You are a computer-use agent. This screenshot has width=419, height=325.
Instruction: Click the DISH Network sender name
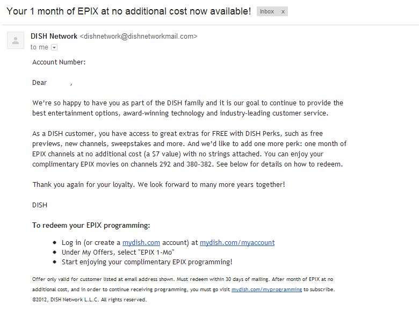tap(54, 36)
